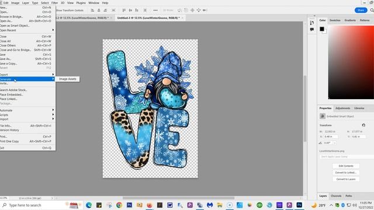The height and width of the screenshot is (210, 374).
Task: Open Microsoft Word from the taskbar
Action: pos(169,205)
